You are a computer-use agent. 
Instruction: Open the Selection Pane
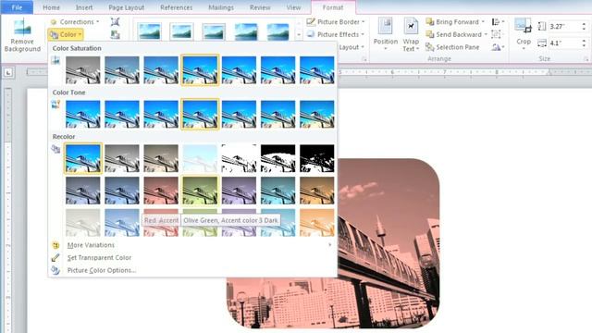pyautogui.click(x=452, y=47)
